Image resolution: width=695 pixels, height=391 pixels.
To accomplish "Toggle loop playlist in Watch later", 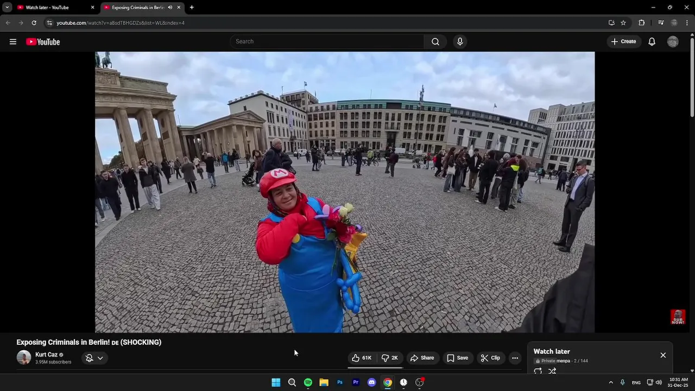I will (538, 371).
